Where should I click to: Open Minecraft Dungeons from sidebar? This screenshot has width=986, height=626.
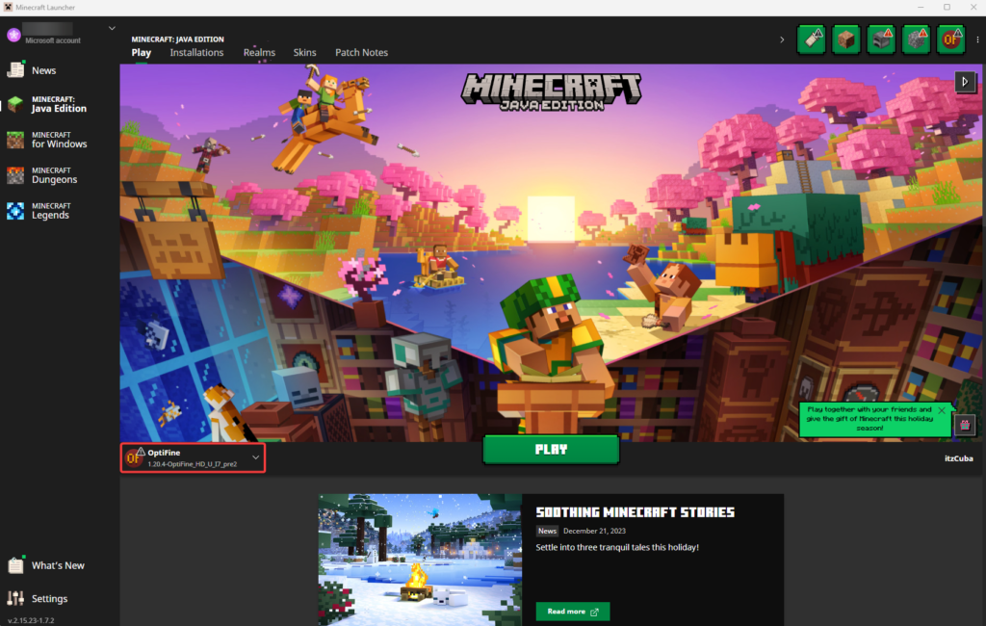point(54,175)
